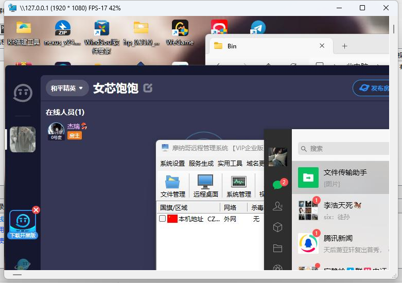Viewport: 402px width, 283px height.
Task: Open the 远程桌面 remote desktop tool
Action: click(x=205, y=186)
